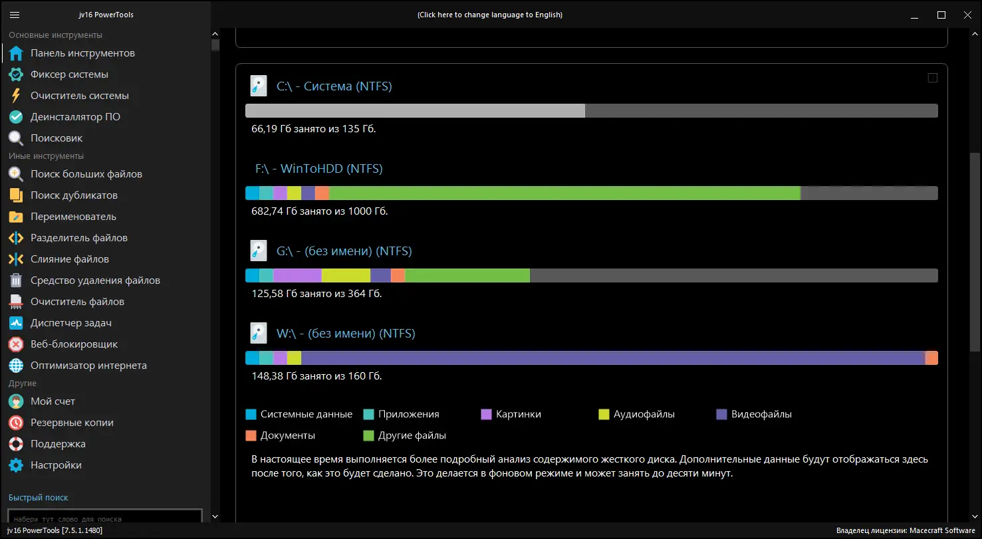Image resolution: width=982 pixels, height=539 pixels.
Task: Click the Деинсталлятор ПО checkmark icon
Action: 16,117
